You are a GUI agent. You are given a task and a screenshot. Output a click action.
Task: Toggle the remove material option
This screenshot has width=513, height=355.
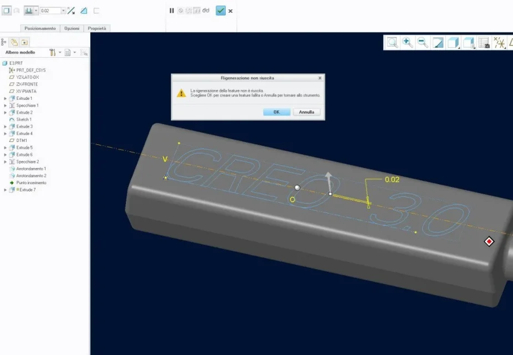click(84, 11)
